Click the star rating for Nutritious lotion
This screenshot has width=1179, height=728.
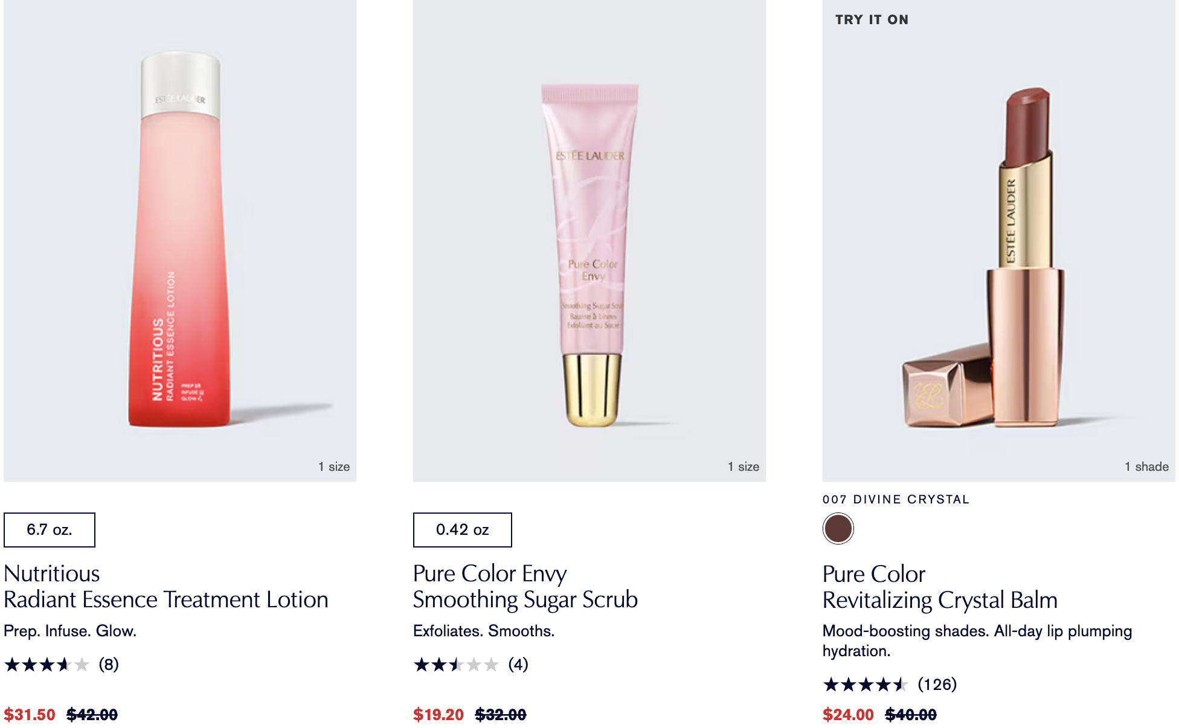(47, 665)
